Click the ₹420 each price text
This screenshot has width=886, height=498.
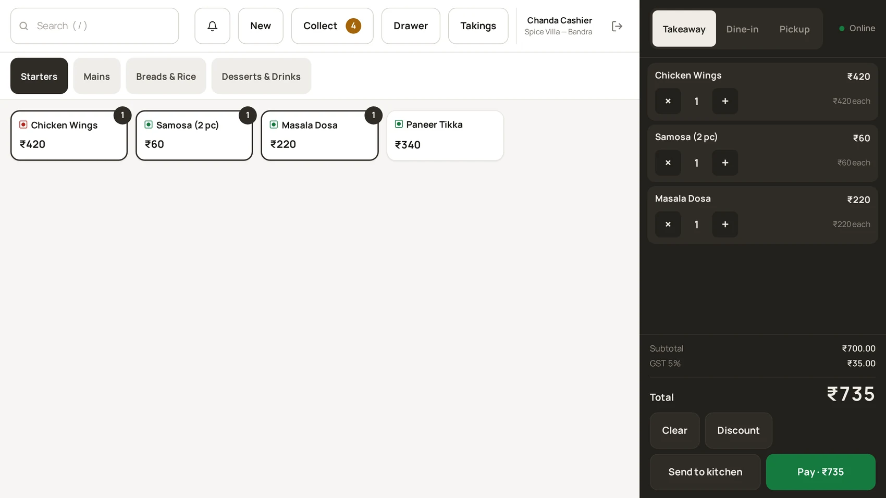tap(851, 101)
